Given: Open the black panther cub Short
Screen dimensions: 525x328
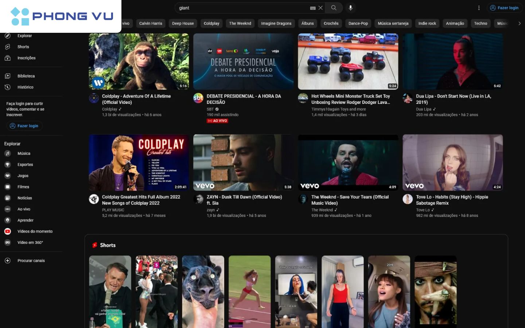Looking at the screenshot, I should [203, 292].
